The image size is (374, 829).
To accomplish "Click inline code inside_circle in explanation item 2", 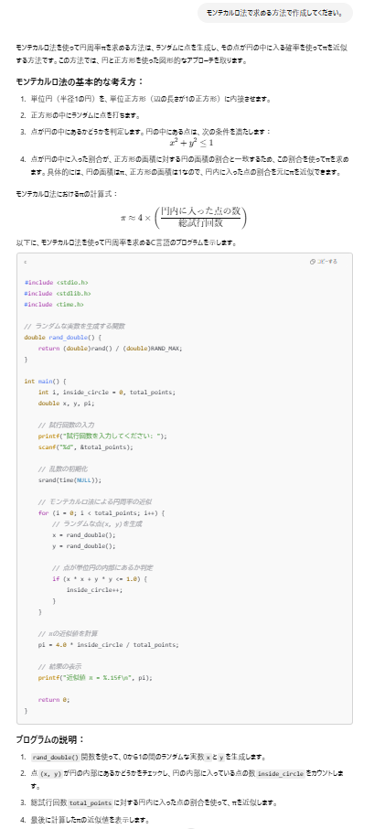I will (281, 773).
